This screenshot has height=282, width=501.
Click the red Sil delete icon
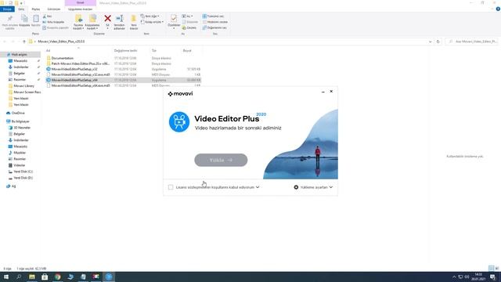coord(108,19)
